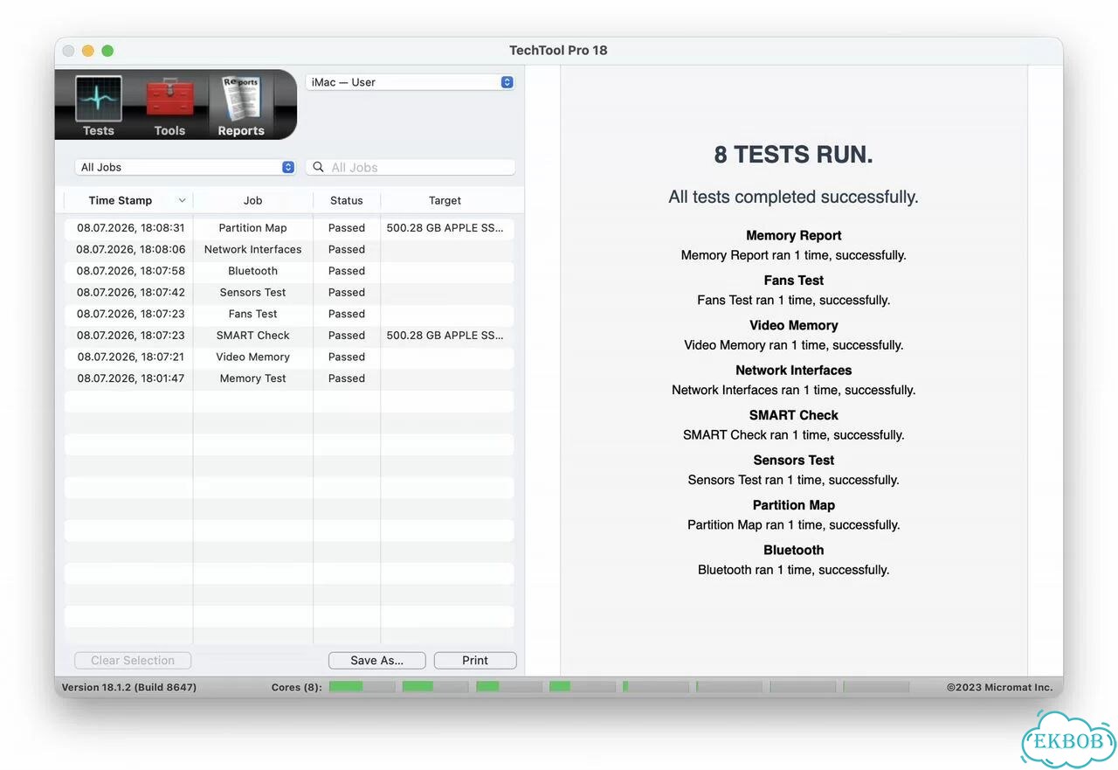The width and height of the screenshot is (1118, 770).
Task: Click Video Memory heading in report
Action: pyautogui.click(x=793, y=325)
